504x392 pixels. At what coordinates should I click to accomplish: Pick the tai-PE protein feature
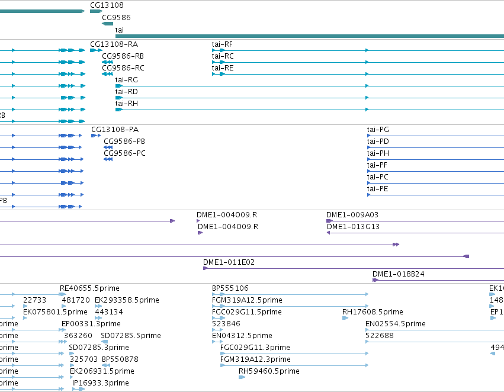[x=377, y=189]
